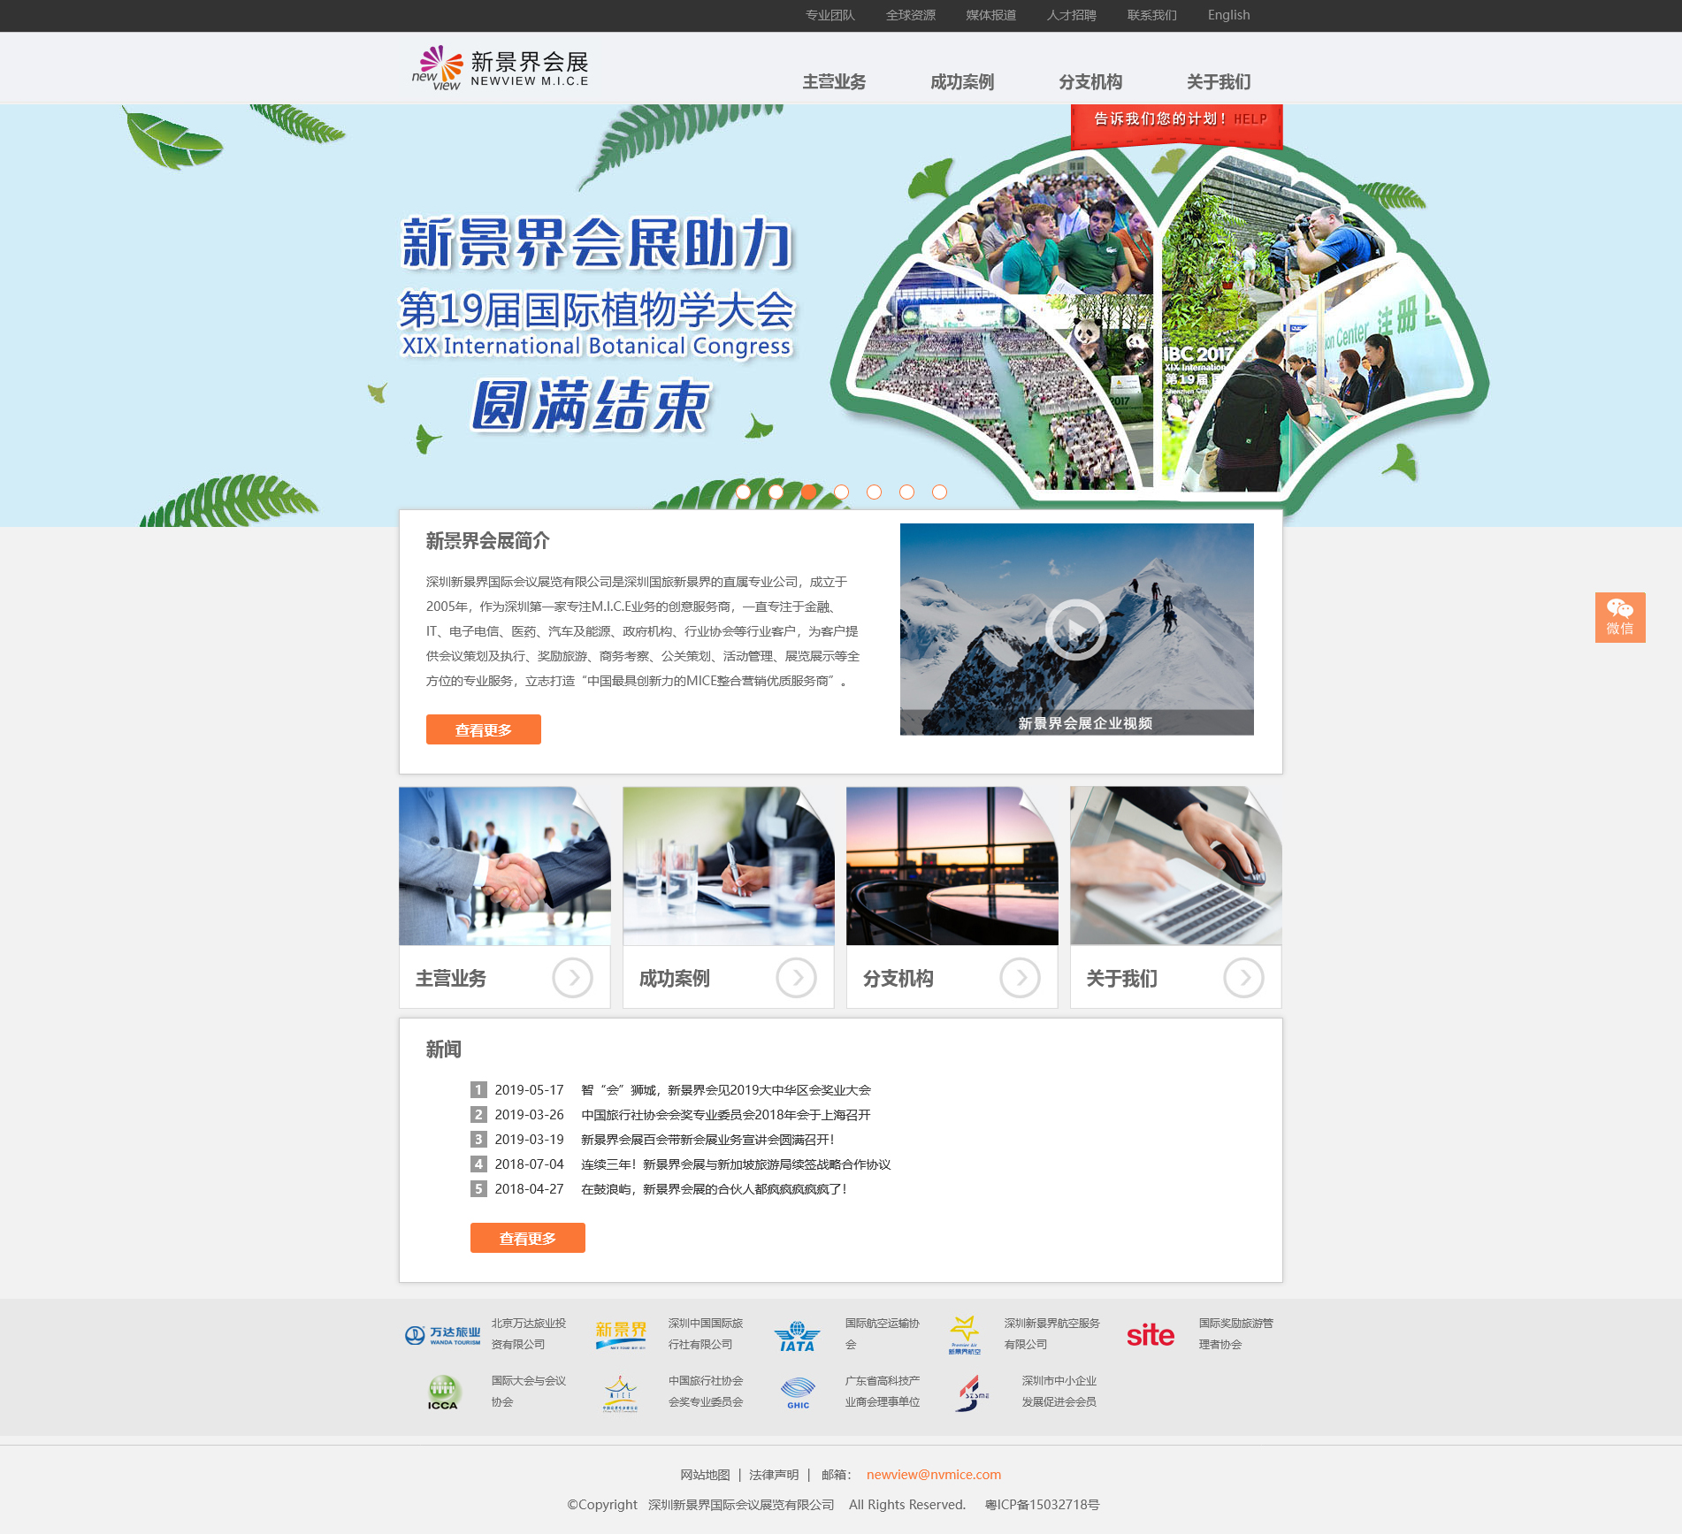
Task: Open 分支机构 in main navigation
Action: (1090, 82)
